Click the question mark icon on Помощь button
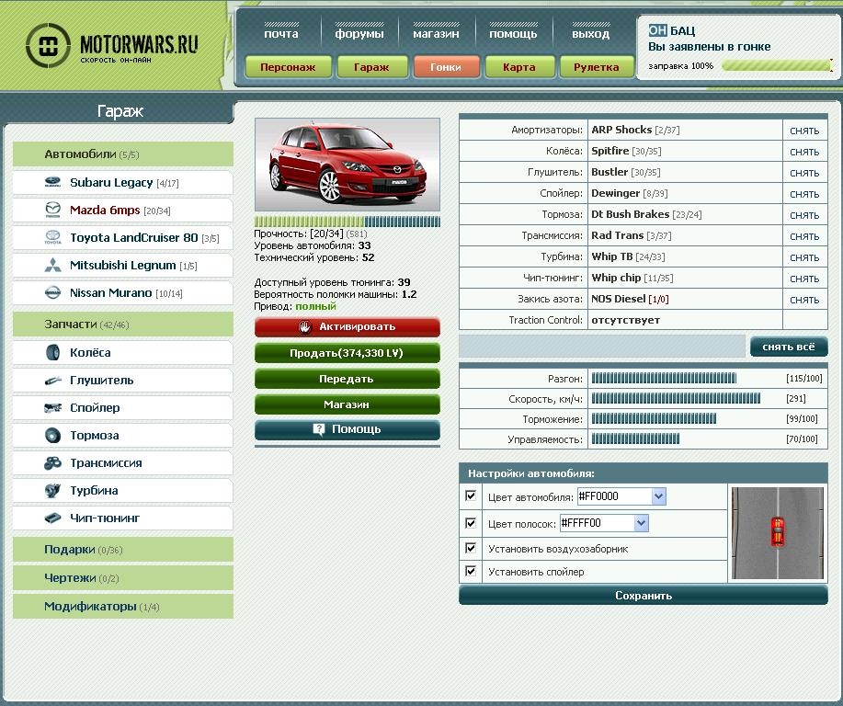The height and width of the screenshot is (706, 843). click(x=319, y=429)
